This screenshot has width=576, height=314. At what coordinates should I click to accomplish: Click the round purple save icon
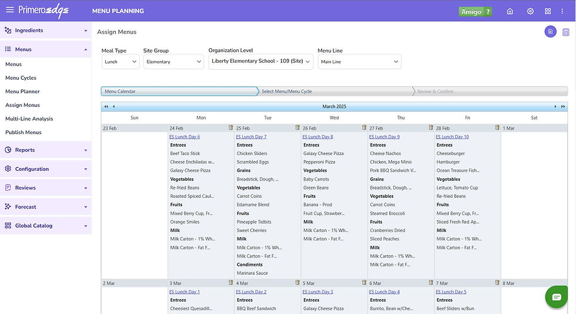pyautogui.click(x=550, y=32)
